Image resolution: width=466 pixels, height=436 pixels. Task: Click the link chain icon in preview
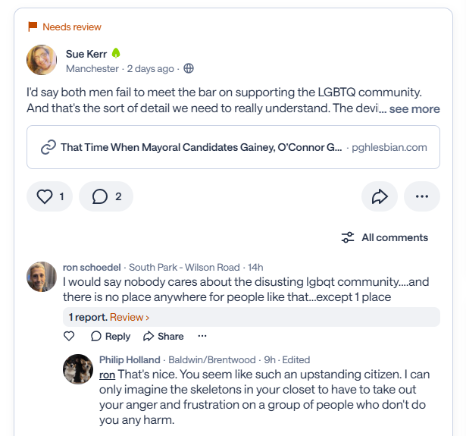point(48,147)
